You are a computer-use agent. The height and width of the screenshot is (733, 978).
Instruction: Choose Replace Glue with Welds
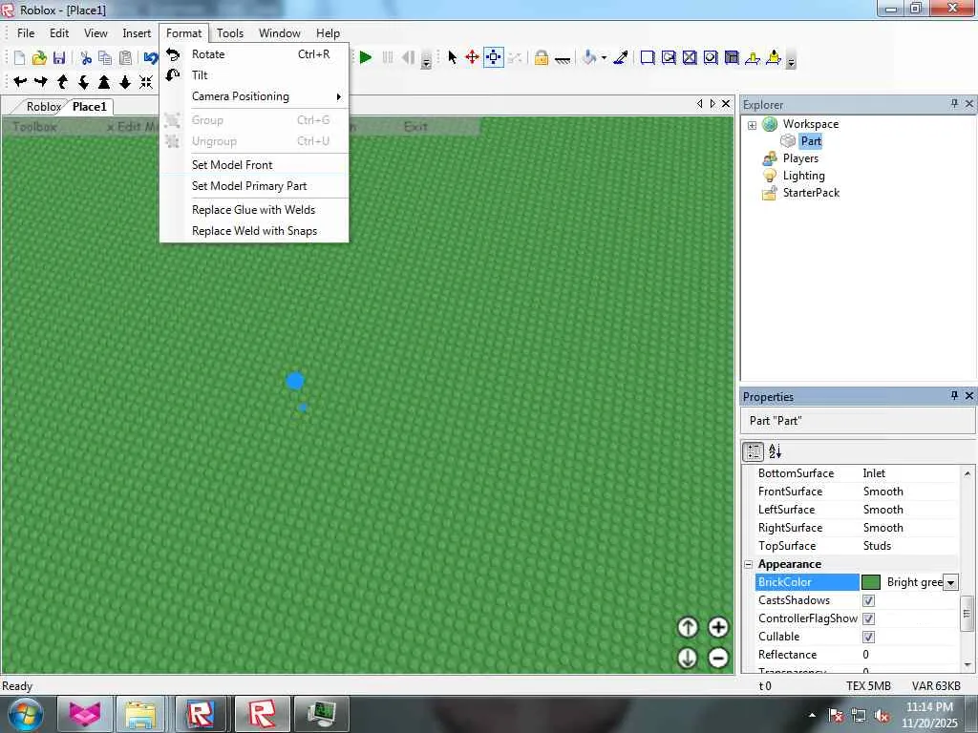pos(254,210)
